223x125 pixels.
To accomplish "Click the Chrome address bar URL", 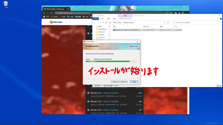I will tap(74, 13).
